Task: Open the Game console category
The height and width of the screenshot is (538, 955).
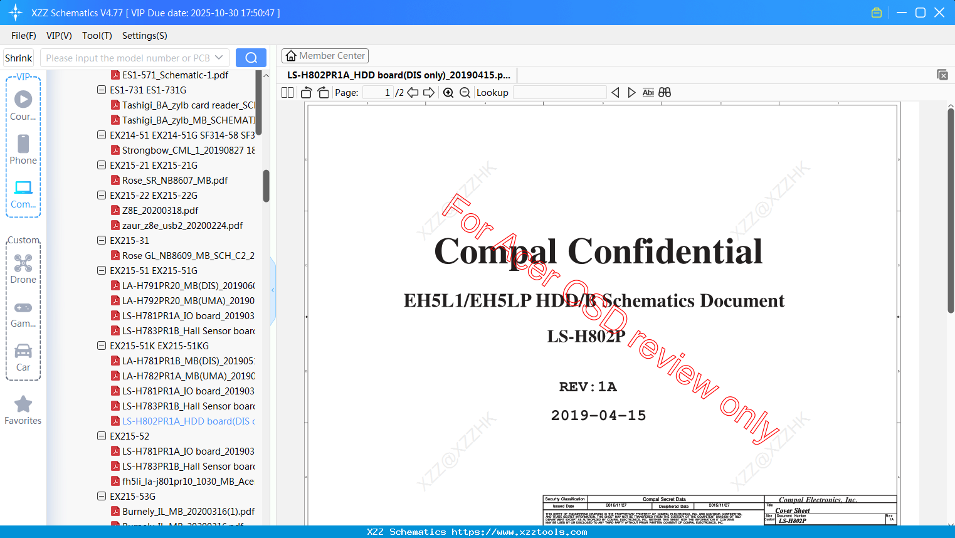Action: point(23,314)
